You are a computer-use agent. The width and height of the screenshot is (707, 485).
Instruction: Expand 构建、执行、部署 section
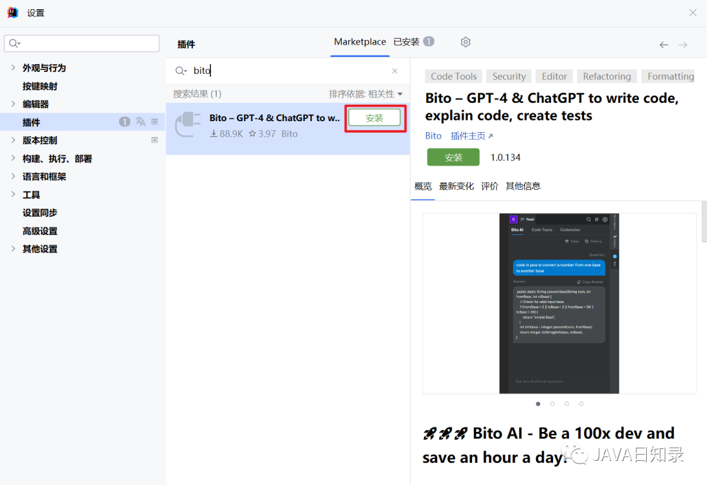click(13, 158)
